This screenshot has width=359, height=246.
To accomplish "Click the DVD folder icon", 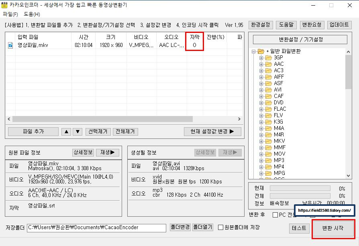I will click(269, 102).
